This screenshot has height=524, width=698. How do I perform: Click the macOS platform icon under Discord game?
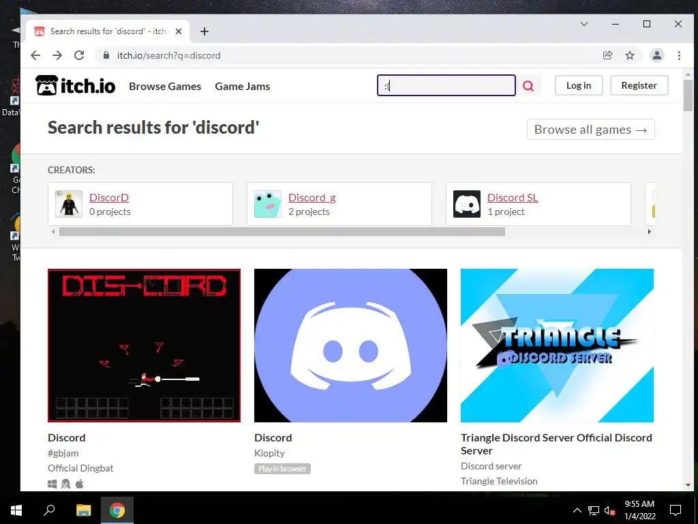point(79,484)
